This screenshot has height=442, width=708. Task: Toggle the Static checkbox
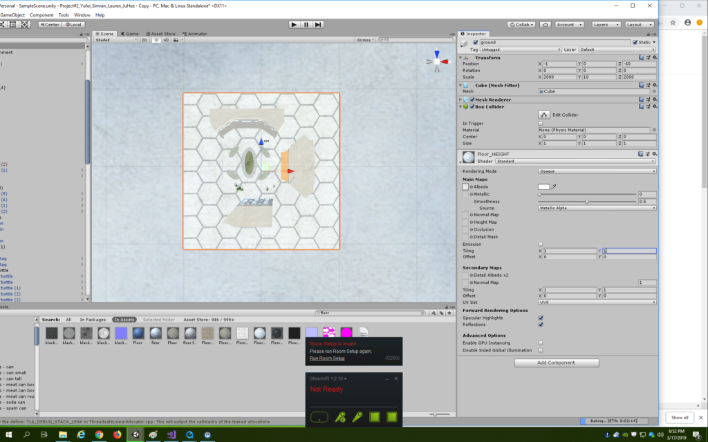tap(635, 42)
